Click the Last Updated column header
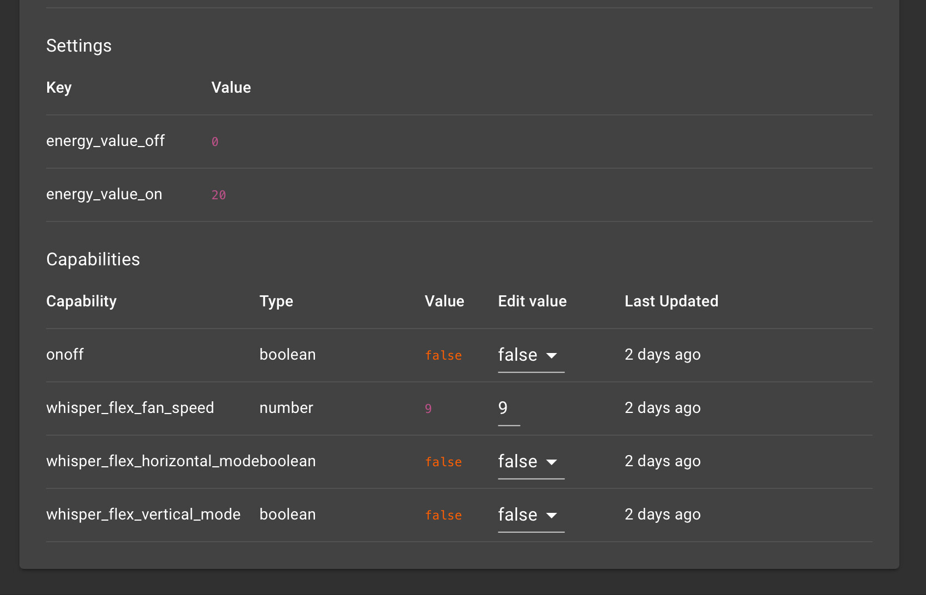Viewport: 926px width, 595px height. click(671, 301)
